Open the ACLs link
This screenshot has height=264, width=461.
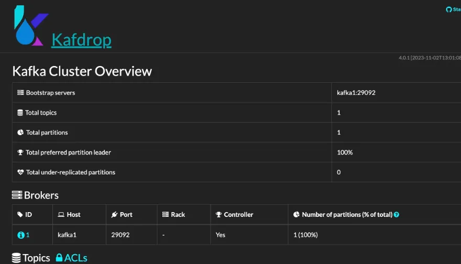(x=75, y=258)
